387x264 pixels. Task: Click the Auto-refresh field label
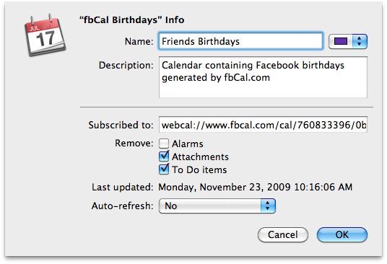coord(123,206)
